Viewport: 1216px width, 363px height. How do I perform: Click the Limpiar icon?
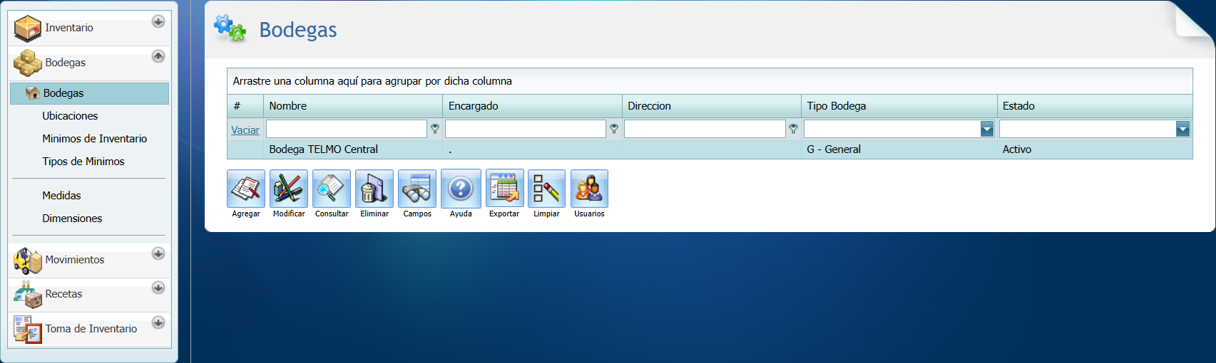coord(546,189)
